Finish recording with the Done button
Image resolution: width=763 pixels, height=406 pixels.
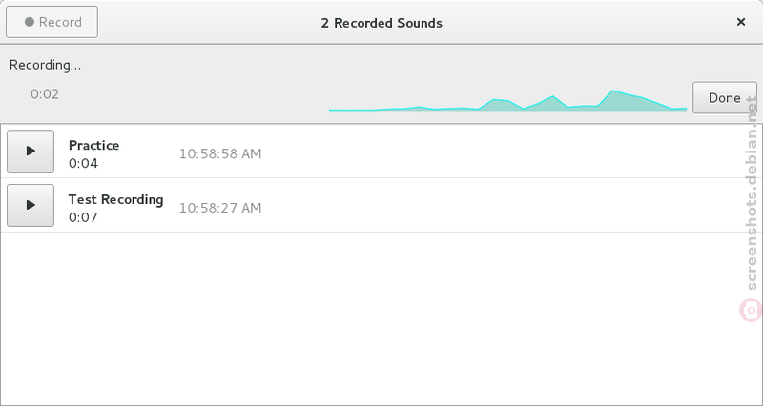pyautogui.click(x=725, y=98)
